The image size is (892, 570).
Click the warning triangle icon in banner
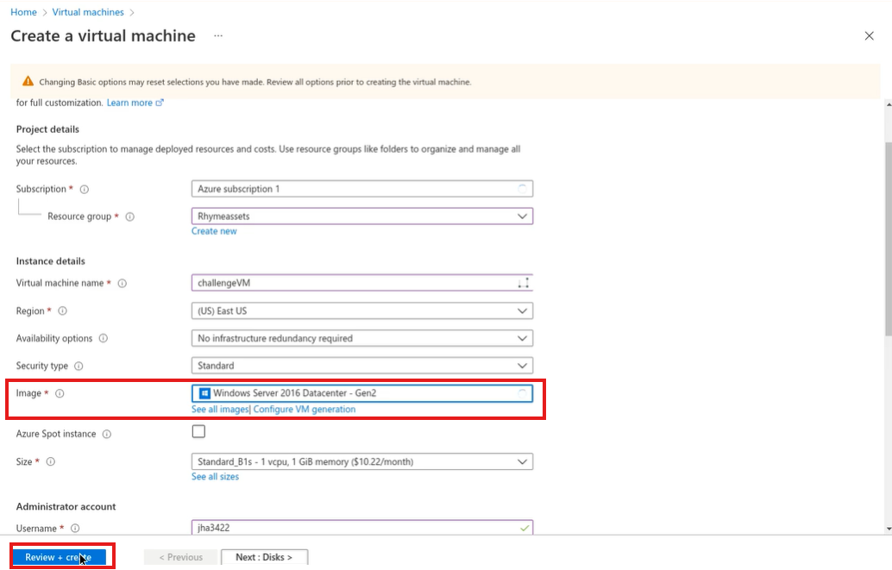coord(28,81)
